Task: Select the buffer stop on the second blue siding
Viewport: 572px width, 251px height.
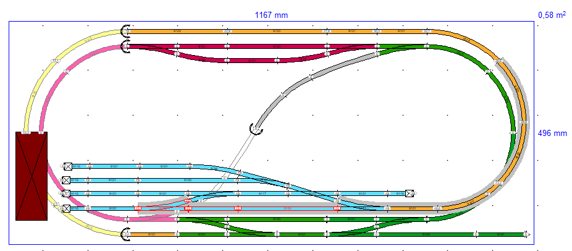Action: pyautogui.click(x=67, y=180)
